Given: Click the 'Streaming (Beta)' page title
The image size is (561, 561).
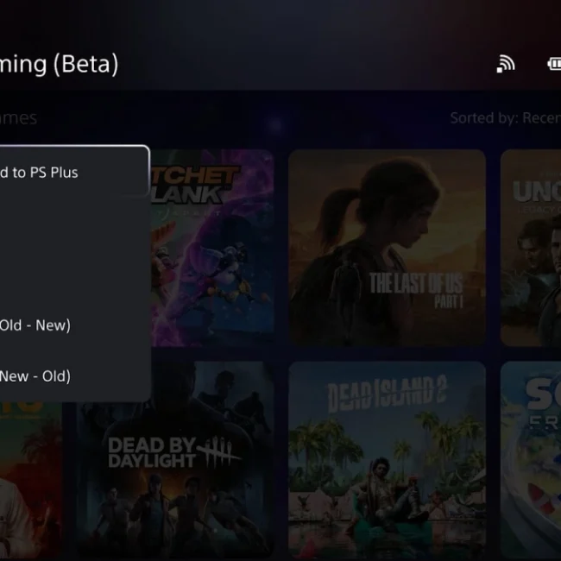Looking at the screenshot, I should [59, 65].
